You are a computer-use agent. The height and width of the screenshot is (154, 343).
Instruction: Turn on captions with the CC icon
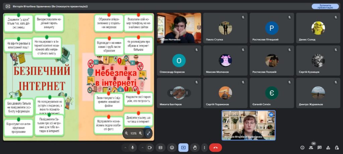pyautogui.click(x=160, y=147)
